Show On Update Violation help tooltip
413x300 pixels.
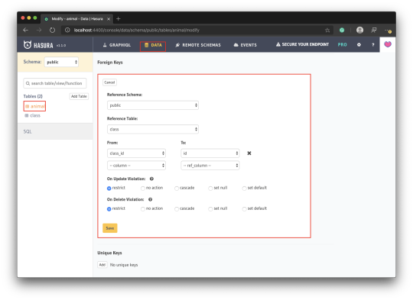point(151,179)
